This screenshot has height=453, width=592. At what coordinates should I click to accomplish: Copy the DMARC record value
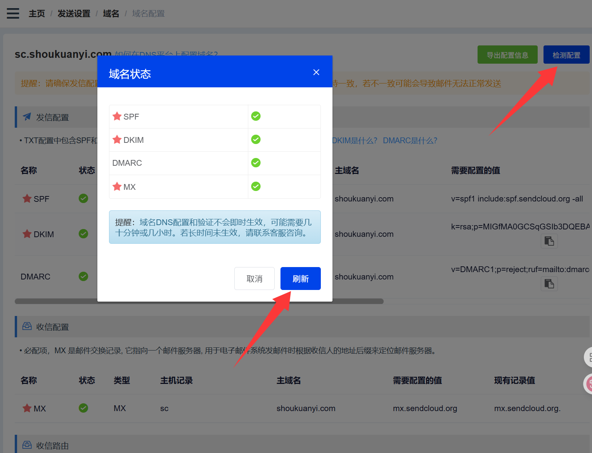coord(549,284)
